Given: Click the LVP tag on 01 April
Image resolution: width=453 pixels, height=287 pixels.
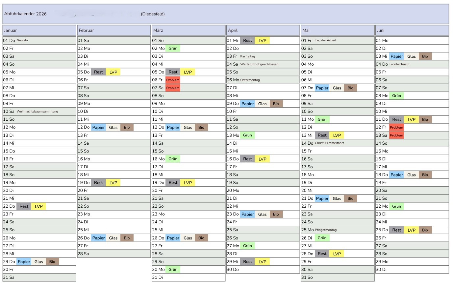Looking at the screenshot, I should [x=262, y=41].
